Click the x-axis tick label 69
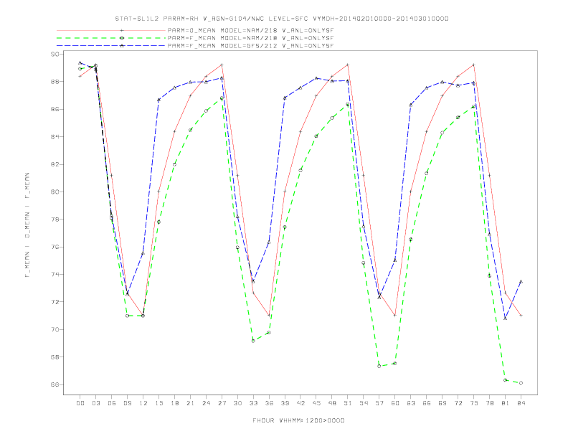 pyautogui.click(x=442, y=403)
